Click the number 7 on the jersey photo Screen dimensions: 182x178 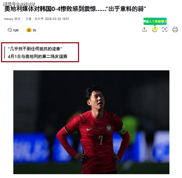pos(101,140)
